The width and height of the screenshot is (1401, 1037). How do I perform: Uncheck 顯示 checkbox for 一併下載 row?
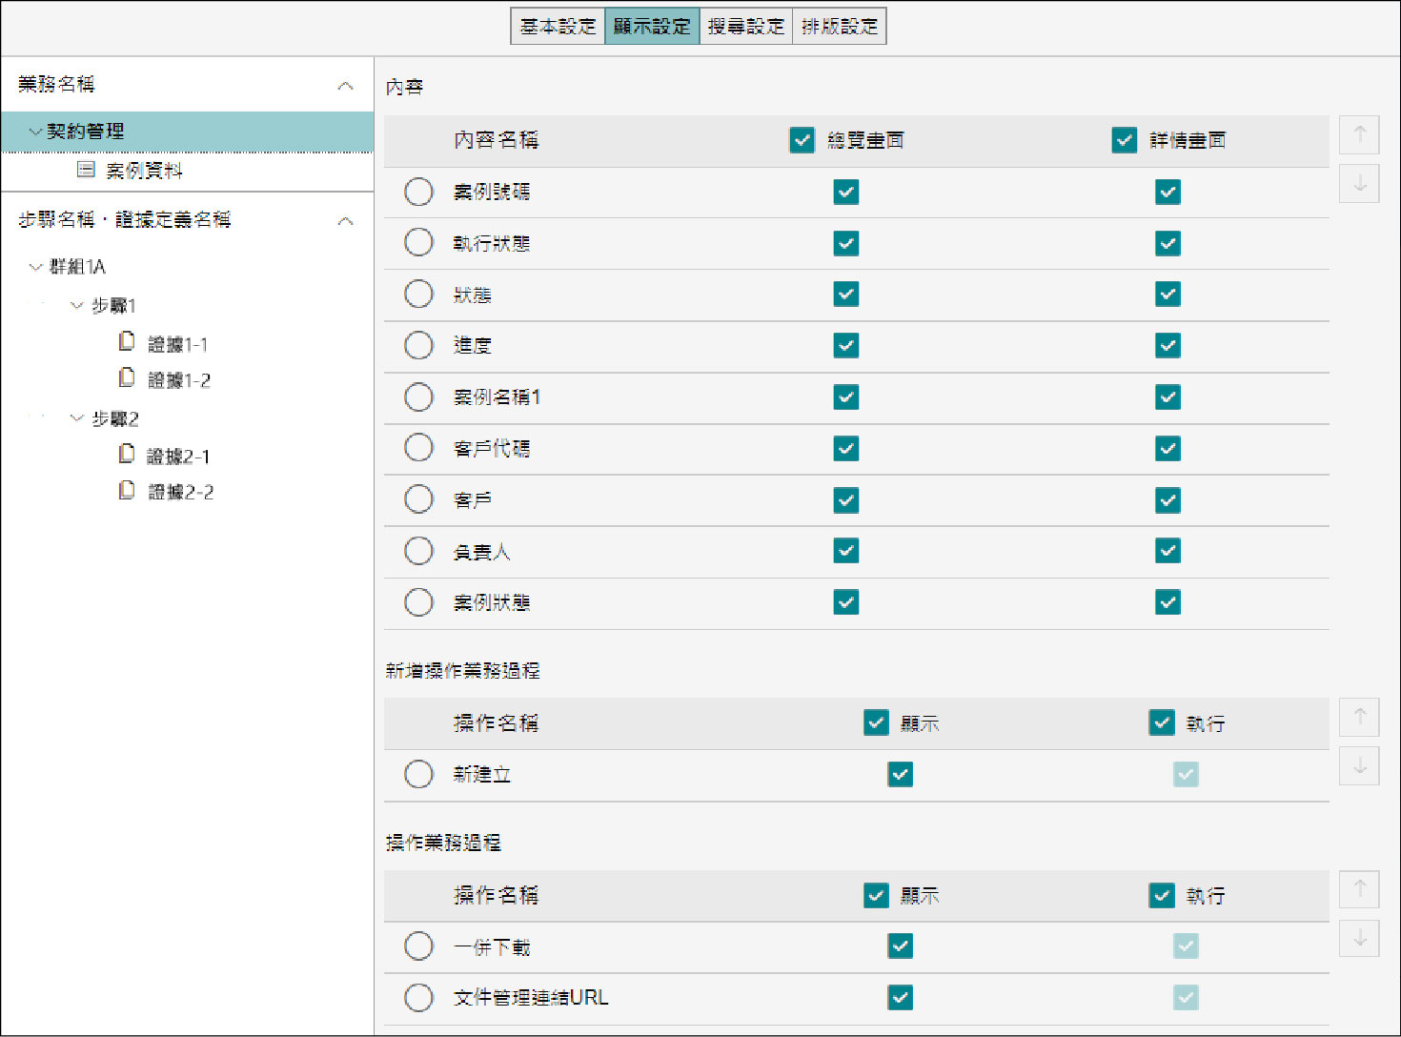click(x=900, y=946)
